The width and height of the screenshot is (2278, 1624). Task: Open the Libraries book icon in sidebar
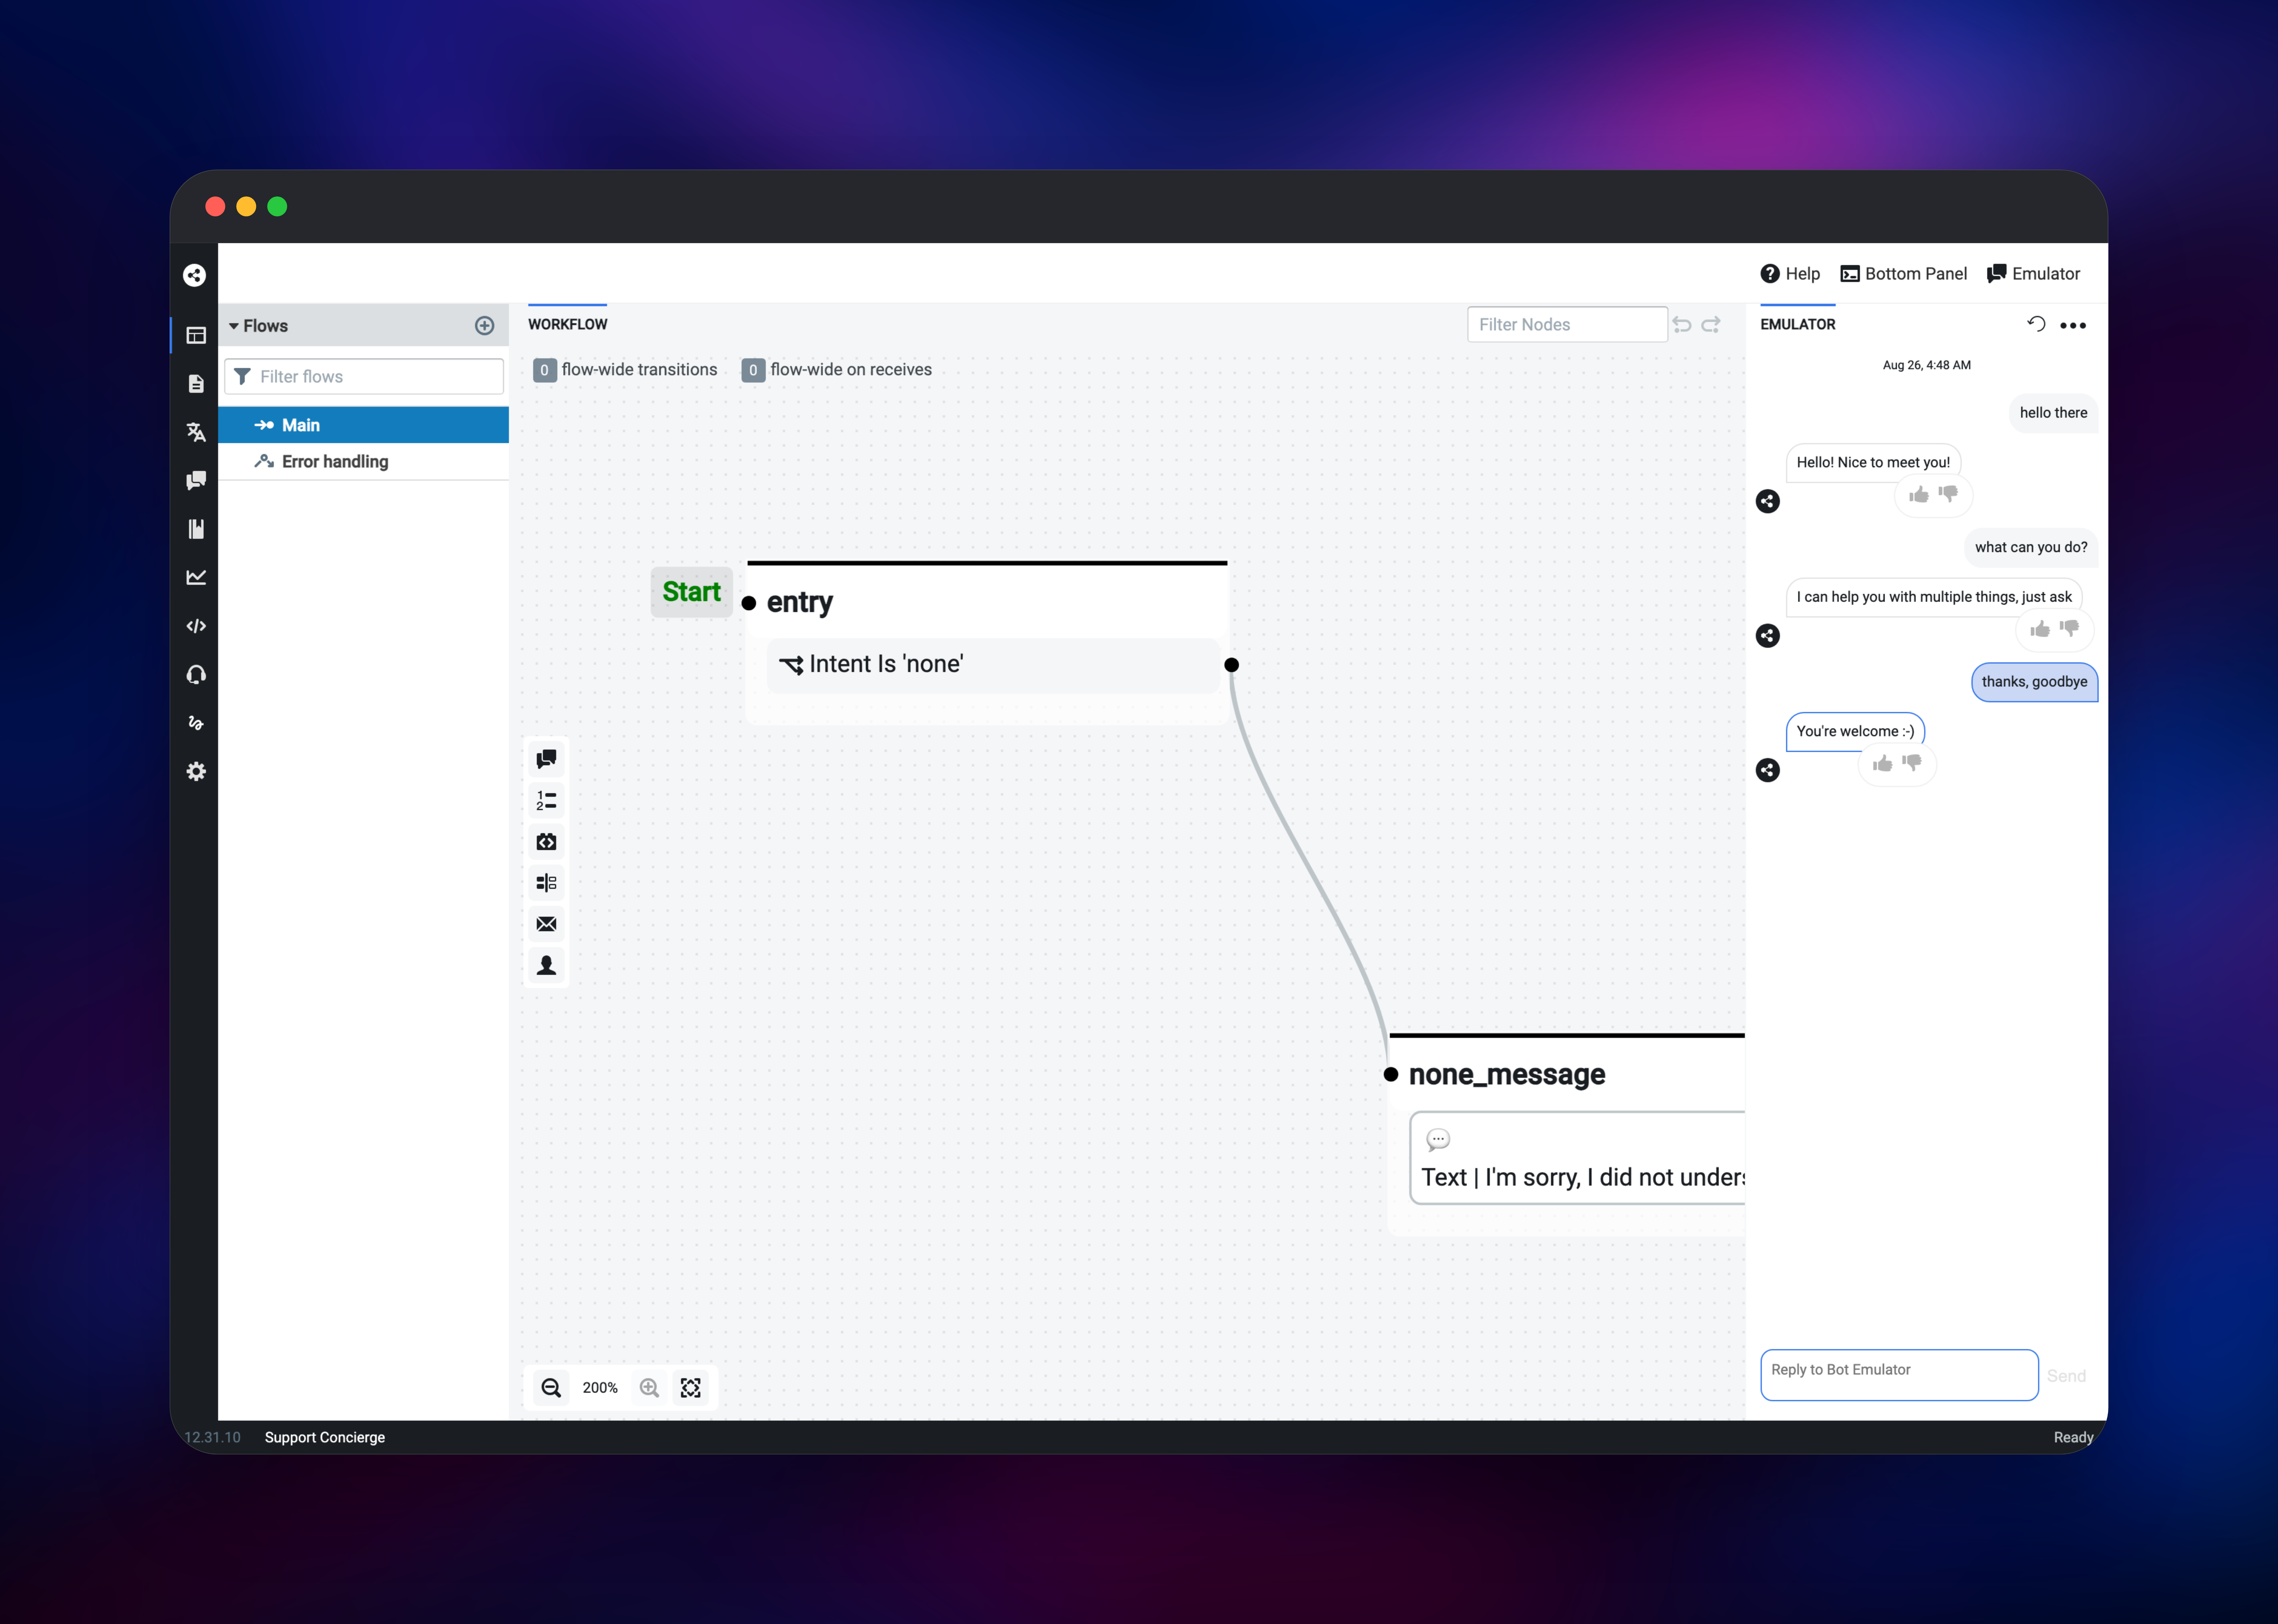coord(196,529)
